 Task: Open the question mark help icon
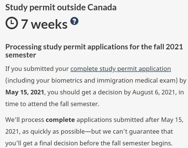pyautogui.click(x=75, y=21)
